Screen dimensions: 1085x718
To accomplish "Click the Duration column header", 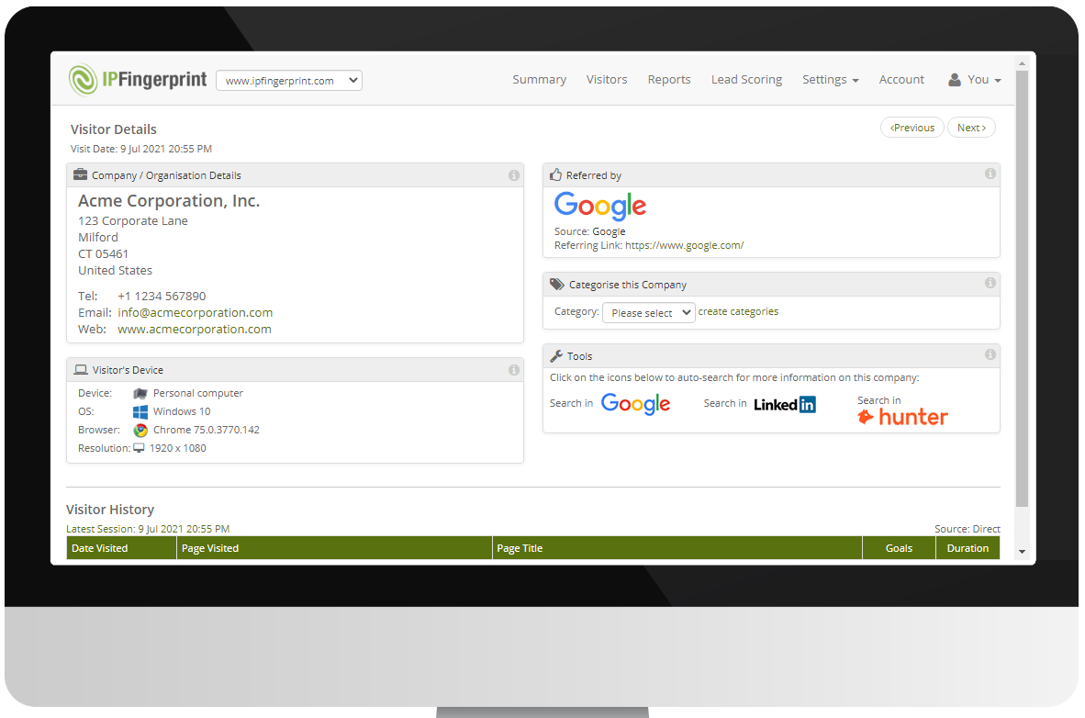I will tap(968, 547).
